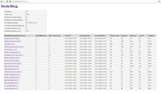Viewport: 161px width, 93px height.
Task: Select the BMW row last modelled 15/11/2011 07:48
Action: [101, 58]
